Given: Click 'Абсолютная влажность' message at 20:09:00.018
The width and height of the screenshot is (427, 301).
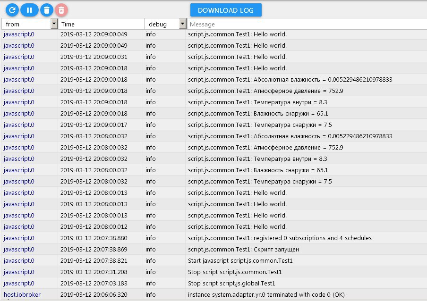Looking at the screenshot, I should click(x=290, y=79).
